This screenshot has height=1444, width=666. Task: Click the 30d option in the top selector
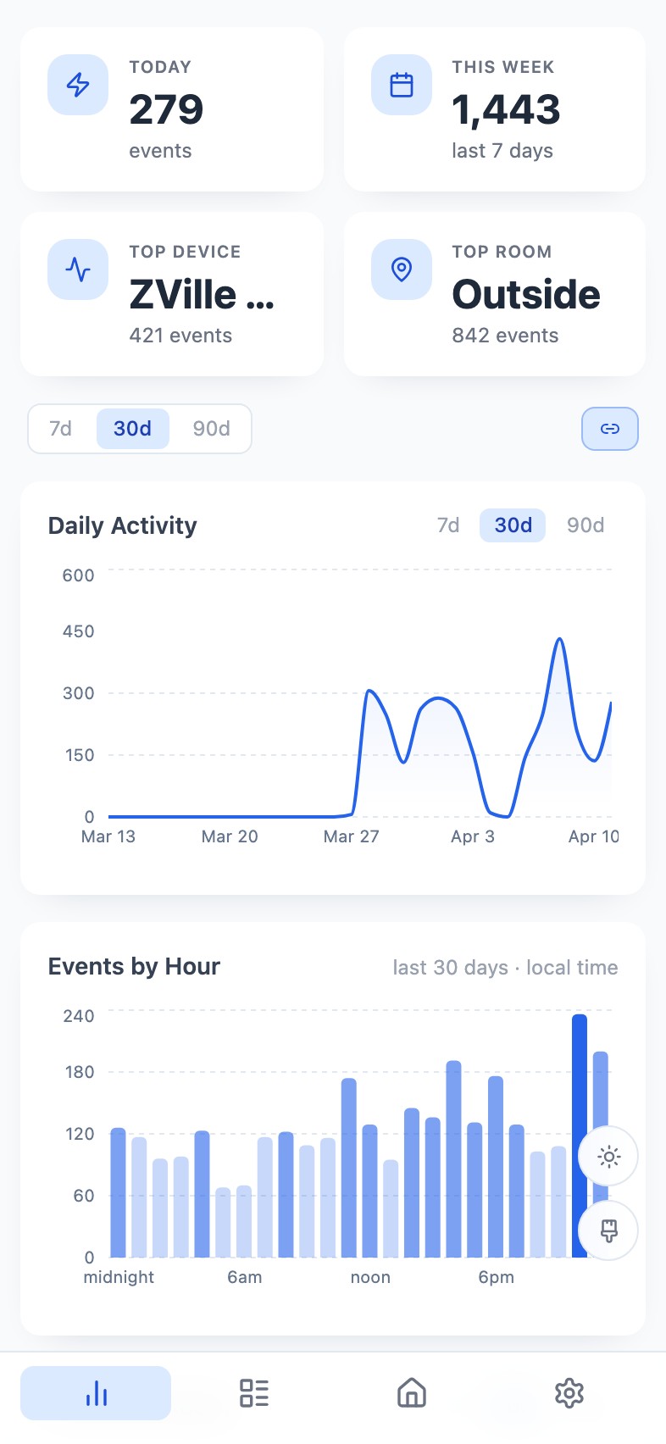133,429
